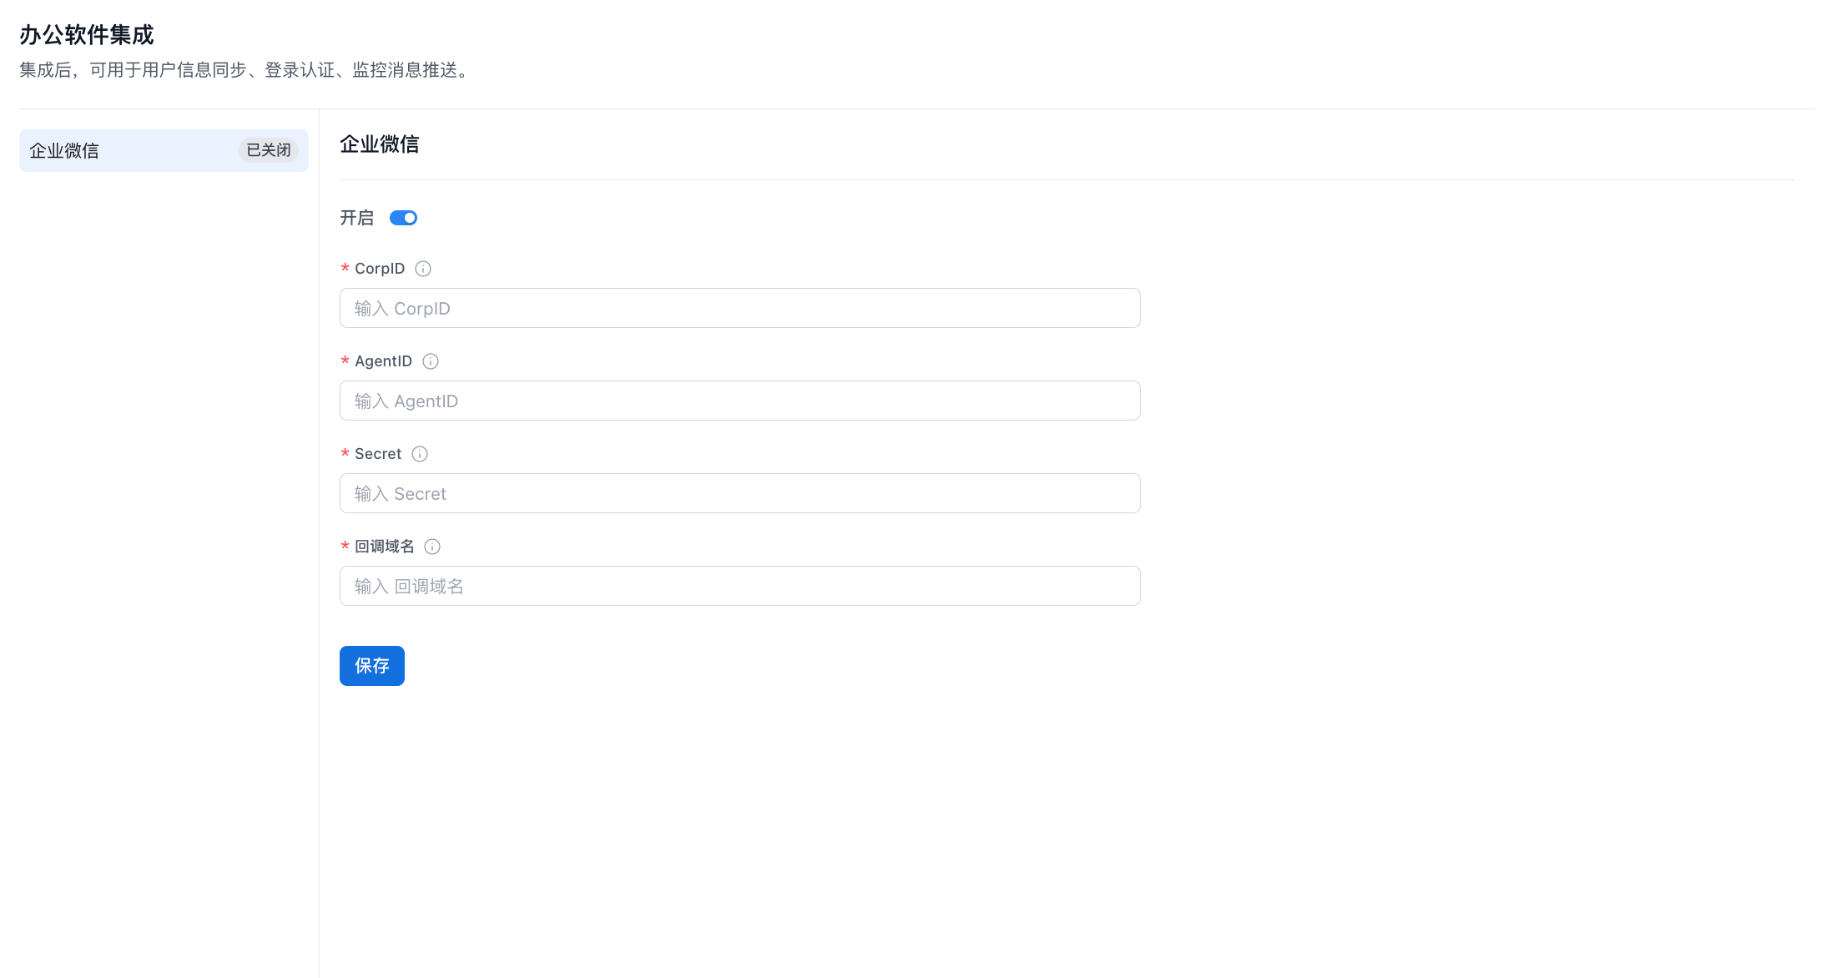Image resolution: width=1825 pixels, height=978 pixels.
Task: Focus the 输入 Secret input field
Action: (x=739, y=494)
